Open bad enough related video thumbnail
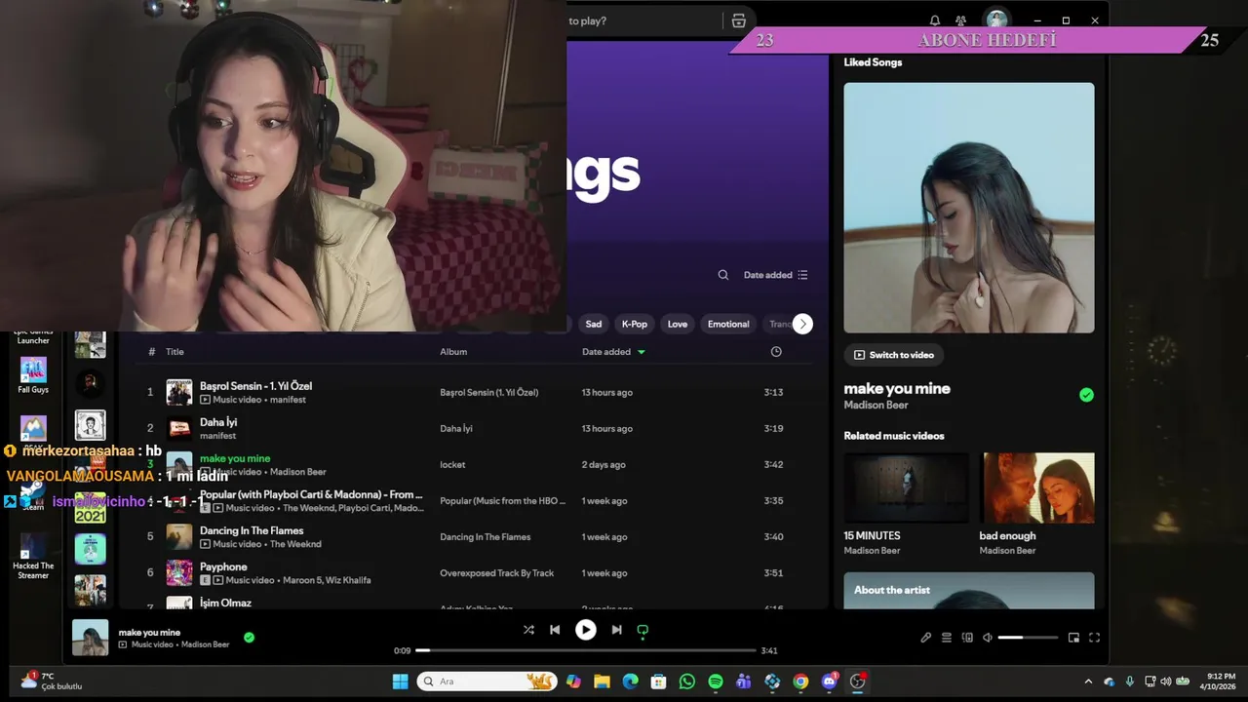 click(x=1036, y=487)
